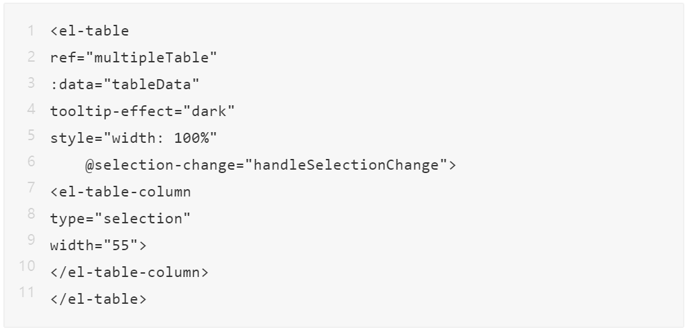Click the width="55" attribute line
Viewport: 687px width, 334px height.
(x=98, y=245)
